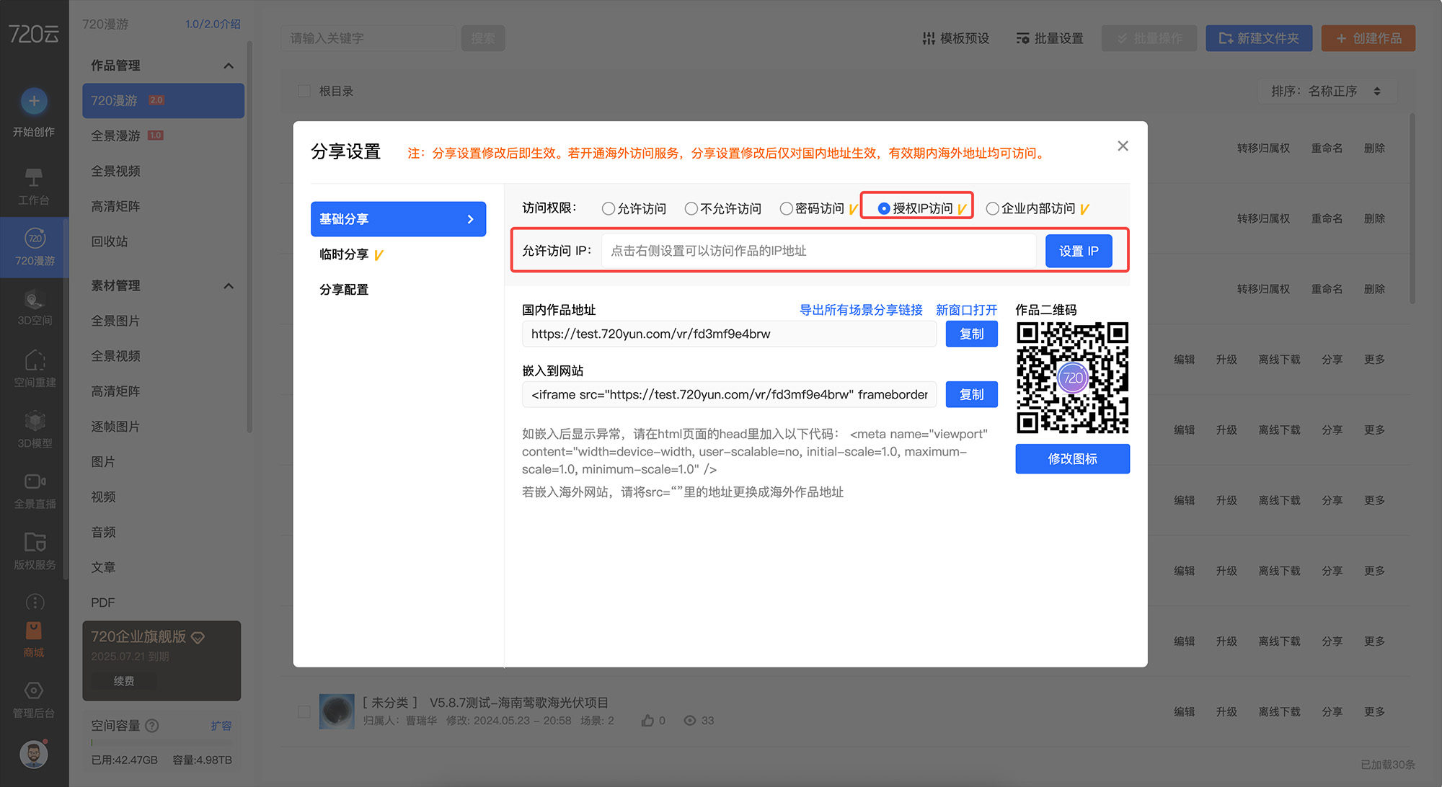Select the 企业内部访问 radio option
Image resolution: width=1442 pixels, height=787 pixels.
tap(993, 209)
